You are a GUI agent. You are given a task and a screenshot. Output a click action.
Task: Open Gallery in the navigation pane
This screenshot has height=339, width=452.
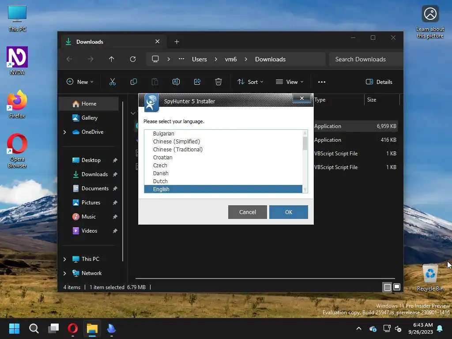(88, 117)
